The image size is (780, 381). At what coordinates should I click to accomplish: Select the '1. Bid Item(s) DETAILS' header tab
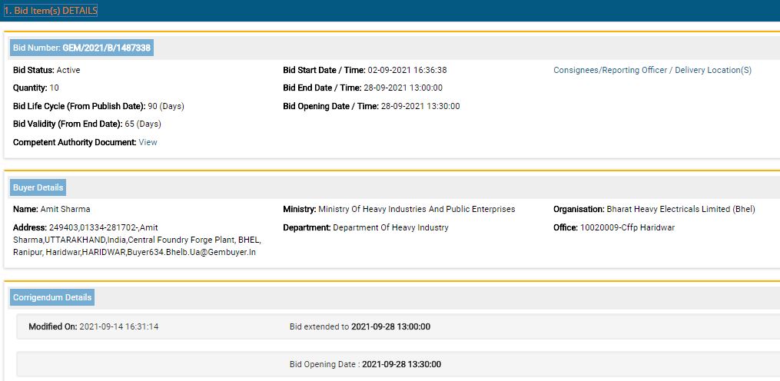click(x=51, y=11)
